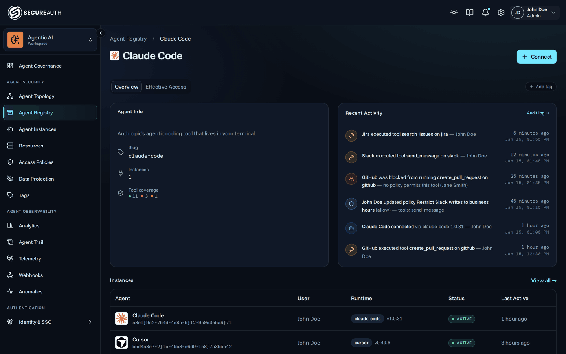Screen dimensions: 566x354
Task: Click the claude-code slug value
Action: (x=146, y=156)
